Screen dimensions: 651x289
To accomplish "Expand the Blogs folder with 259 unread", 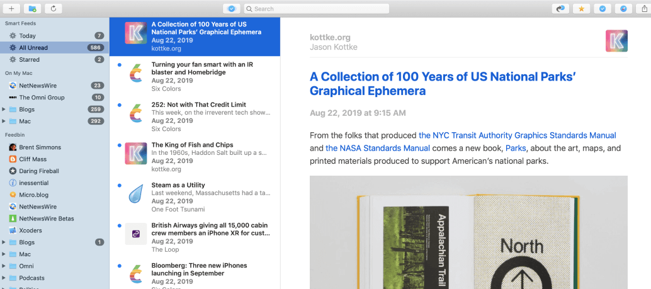I will point(4,110).
